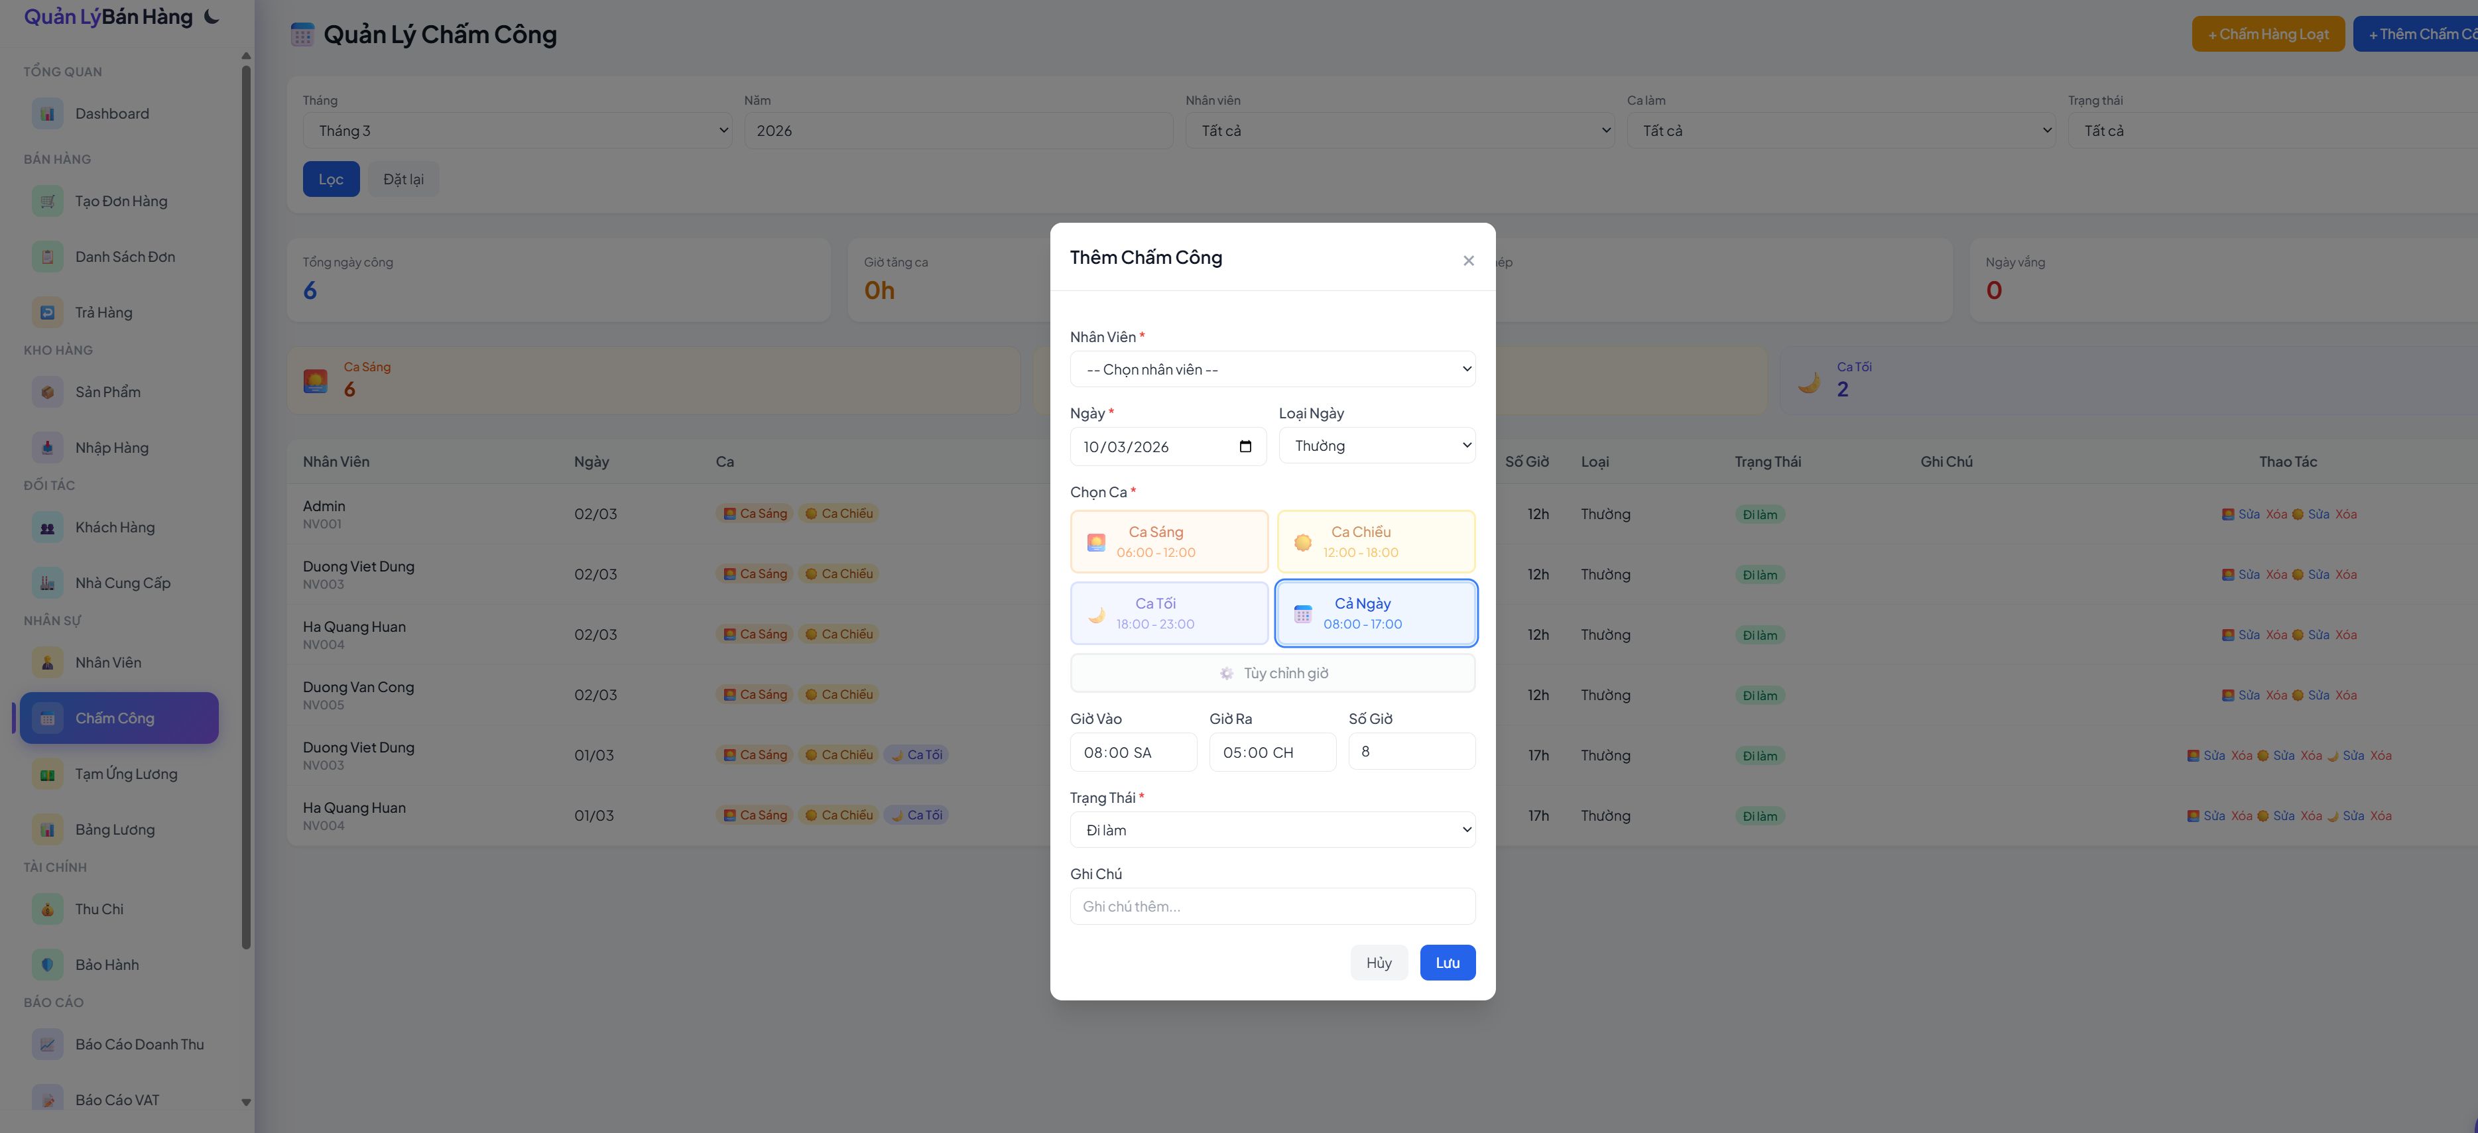The height and width of the screenshot is (1133, 2478).
Task: Open the Trạng Thái Đi làm dropdown
Action: click(x=1272, y=830)
